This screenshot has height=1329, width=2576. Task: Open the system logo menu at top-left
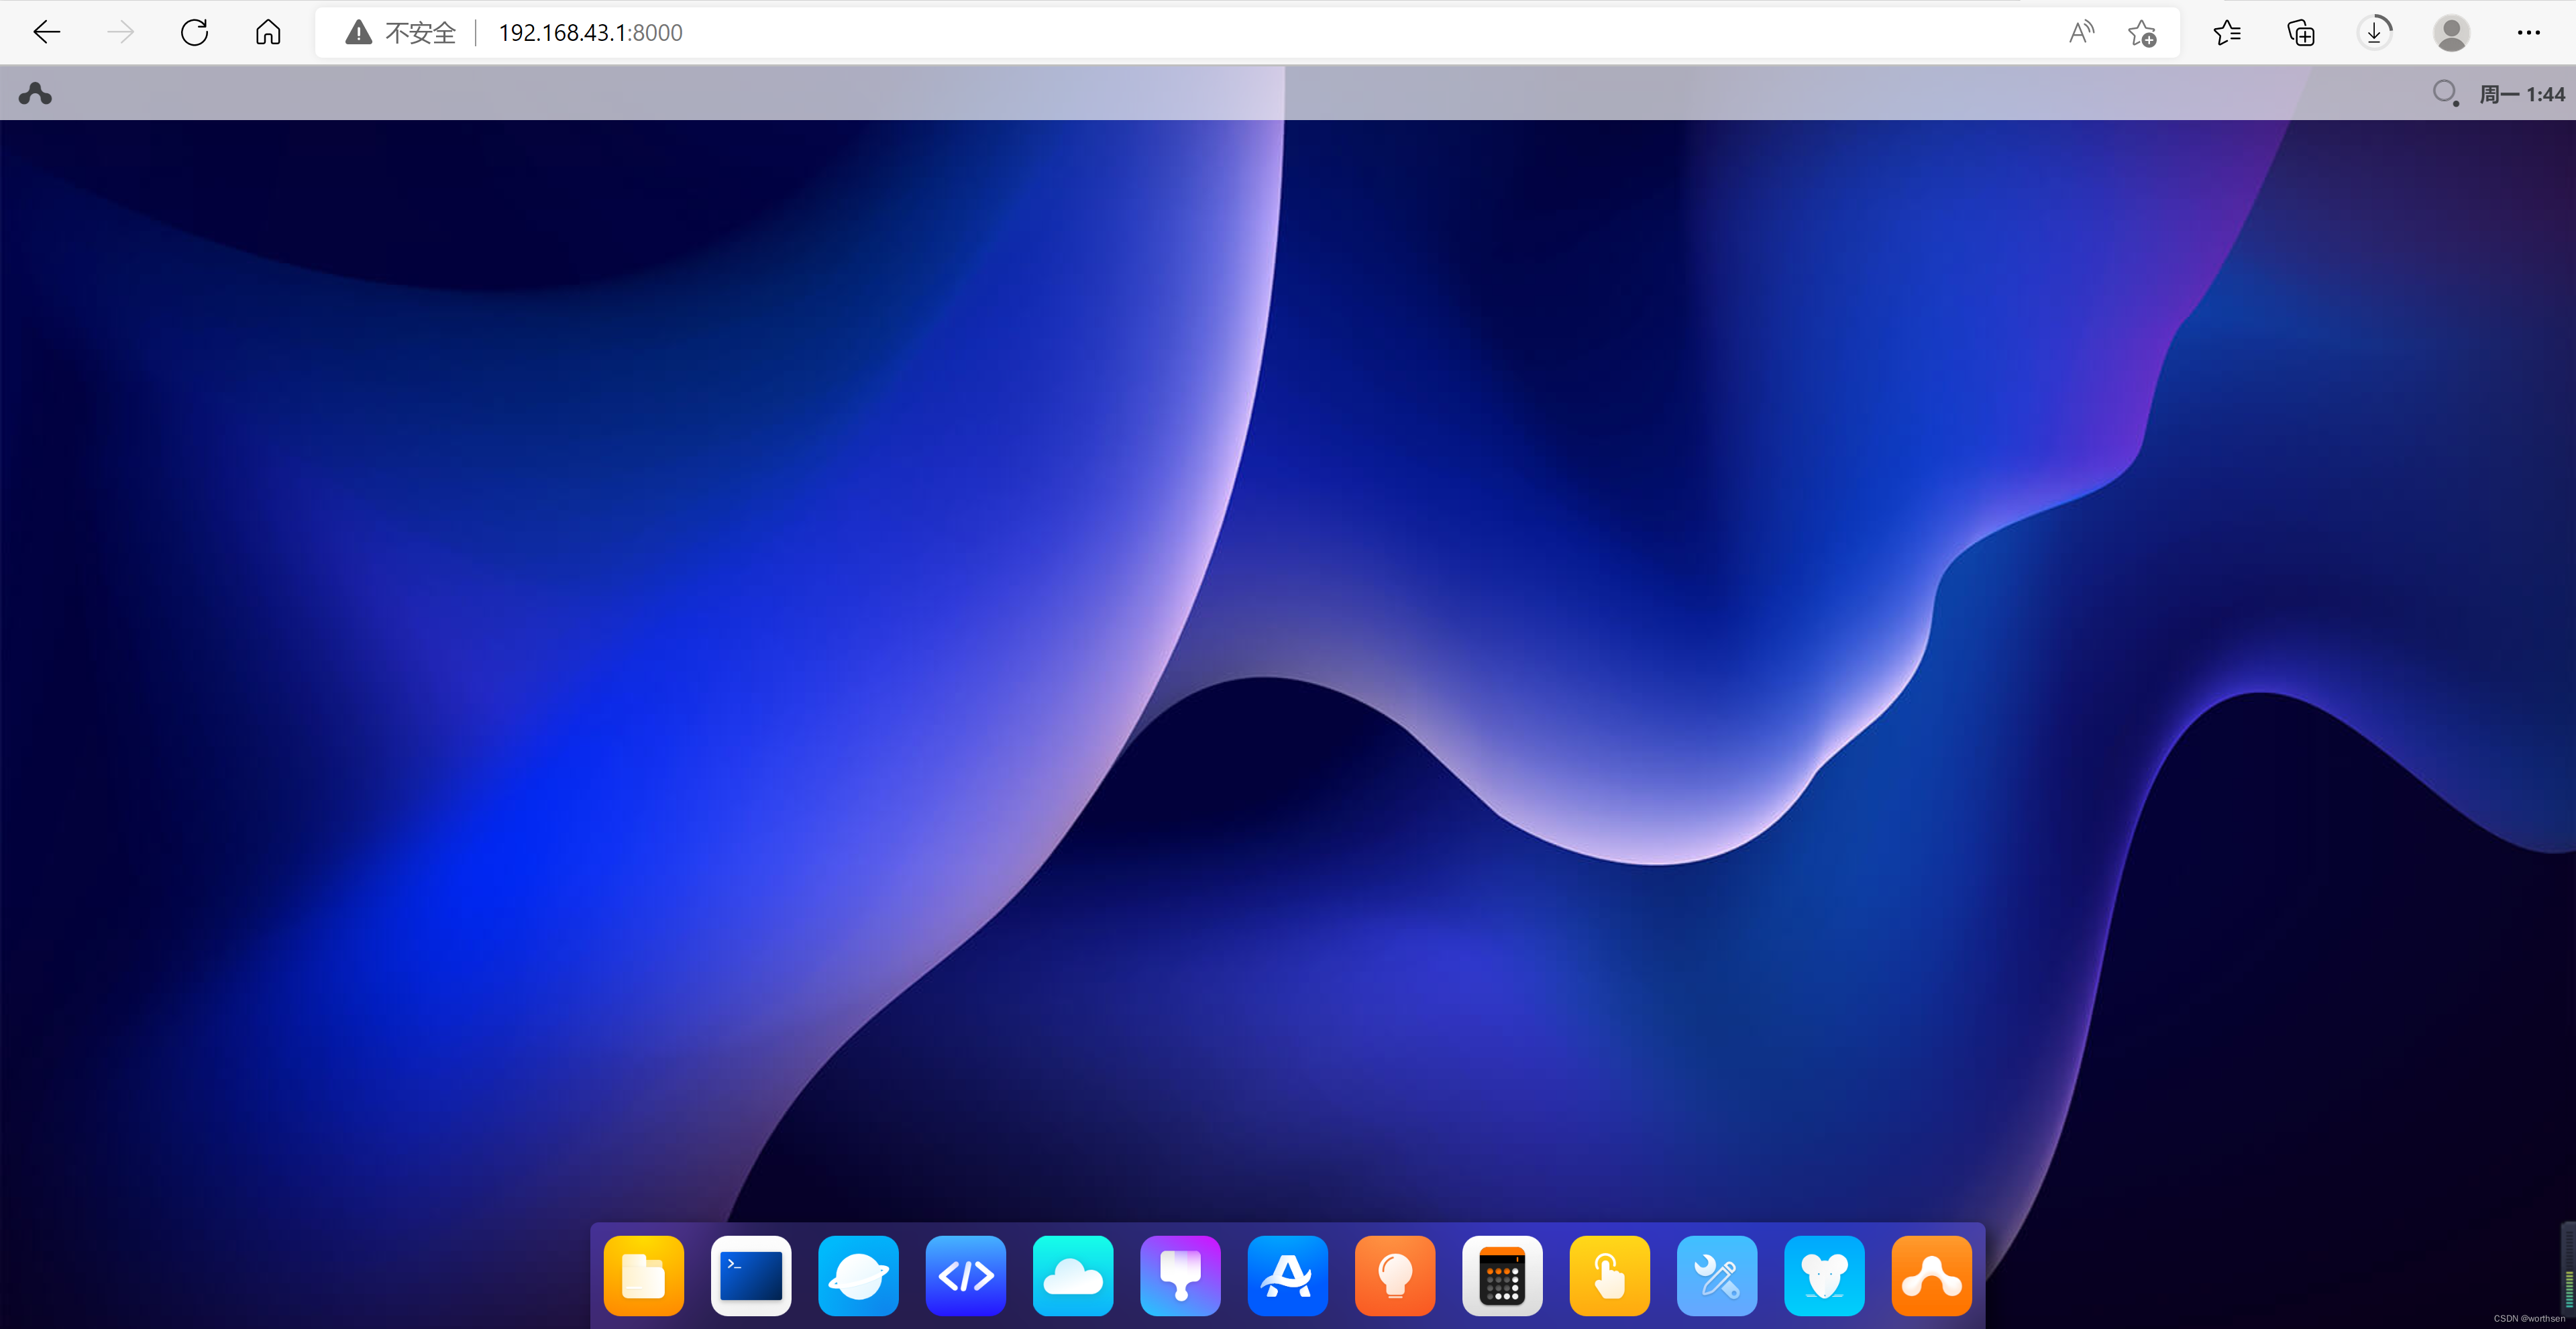pyautogui.click(x=35, y=94)
